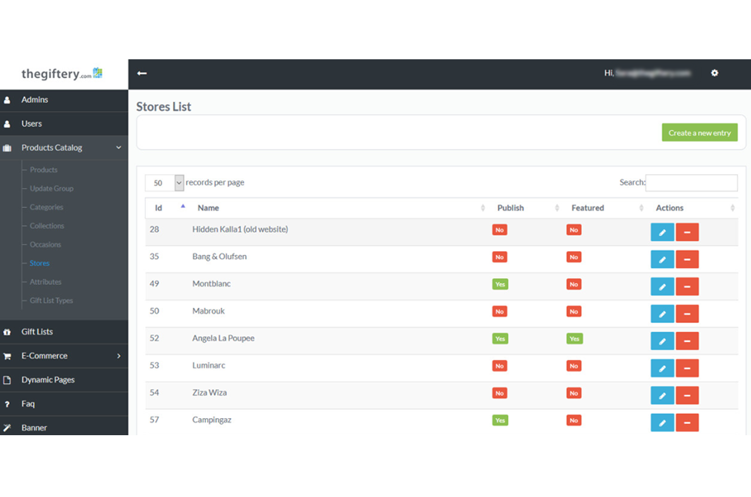This screenshot has height=497, width=751.
Task: Edit the Ziza Wiza store
Action: 663,396
